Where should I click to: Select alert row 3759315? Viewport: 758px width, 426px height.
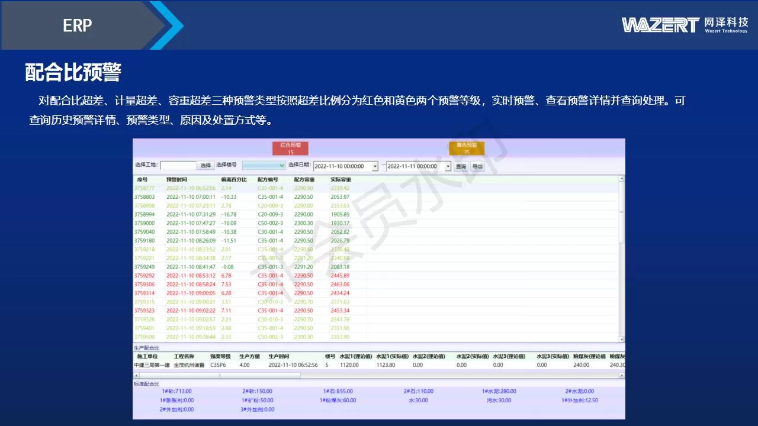[375, 302]
